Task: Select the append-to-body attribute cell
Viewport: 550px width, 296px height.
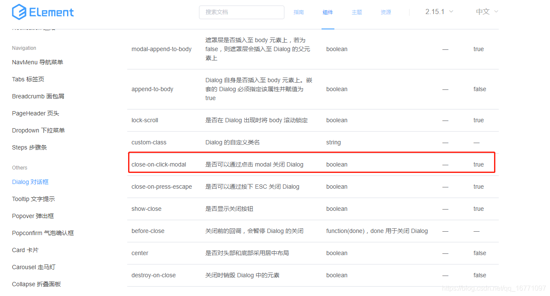Action: tap(152, 89)
